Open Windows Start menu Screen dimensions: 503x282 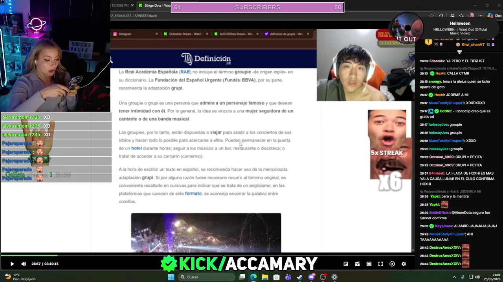(171, 277)
